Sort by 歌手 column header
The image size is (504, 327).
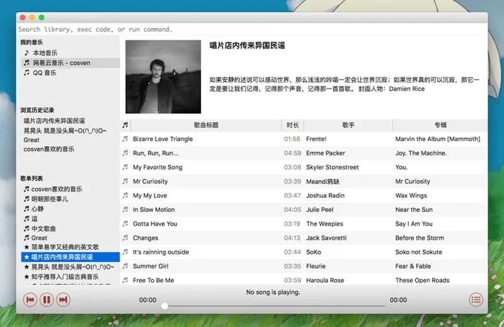click(x=348, y=125)
